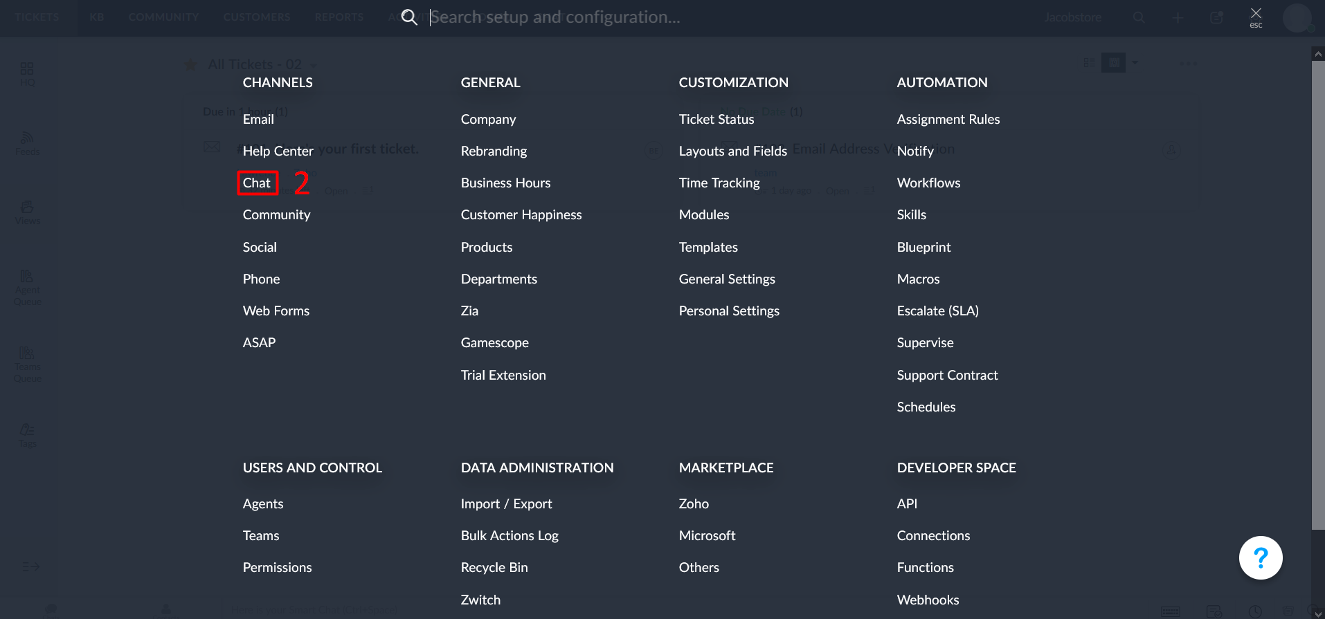Open Customer Happiness settings
This screenshot has height=619, width=1325.
(x=521, y=214)
